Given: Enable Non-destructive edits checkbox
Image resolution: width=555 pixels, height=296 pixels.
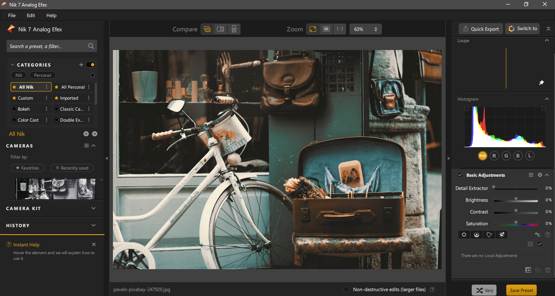Looking at the screenshot, I should pos(347,289).
